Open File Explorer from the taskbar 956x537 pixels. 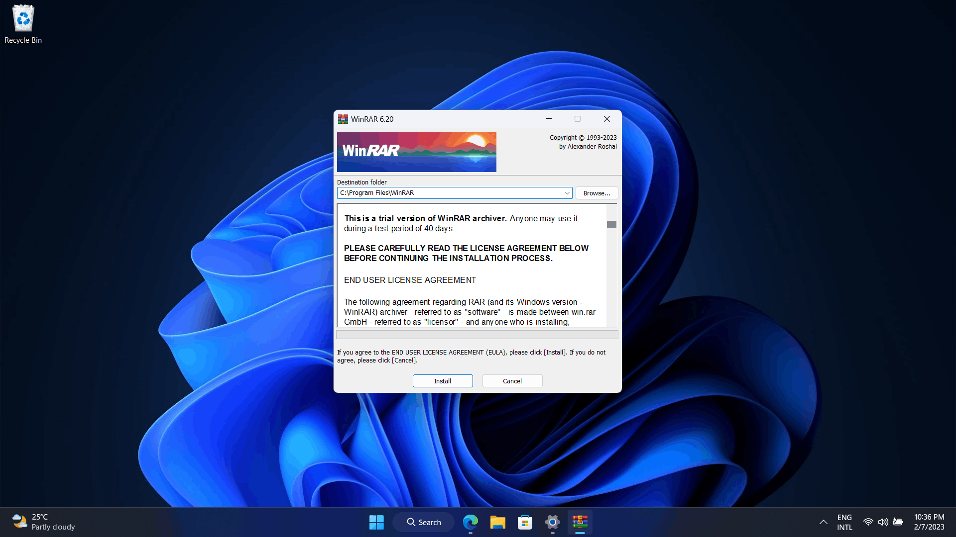point(498,522)
